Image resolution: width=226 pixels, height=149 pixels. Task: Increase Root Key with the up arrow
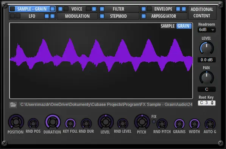coord(212,102)
